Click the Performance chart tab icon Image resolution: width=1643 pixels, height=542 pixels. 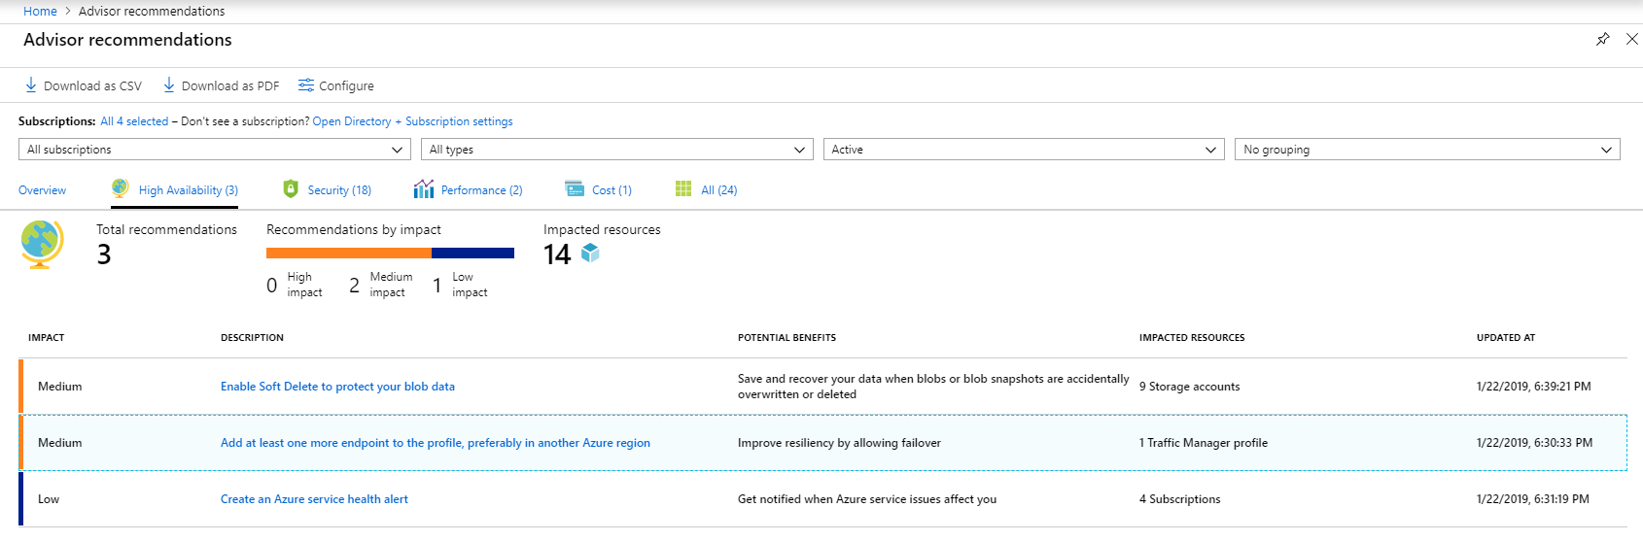(424, 188)
